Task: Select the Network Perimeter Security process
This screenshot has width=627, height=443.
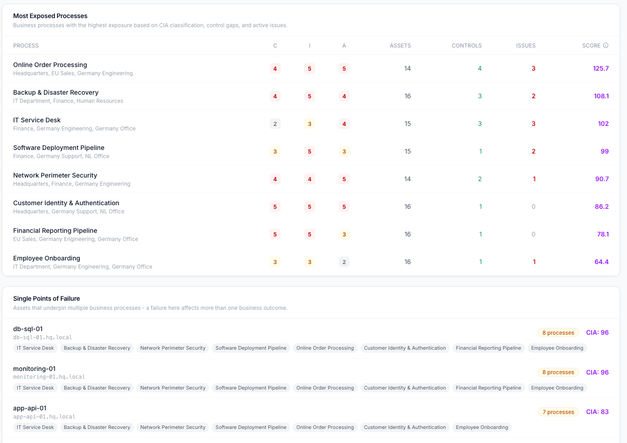Action: pos(55,175)
